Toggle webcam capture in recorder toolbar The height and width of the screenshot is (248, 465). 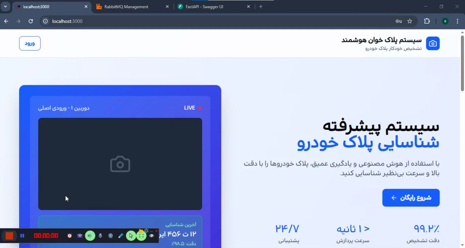[x=111, y=236]
